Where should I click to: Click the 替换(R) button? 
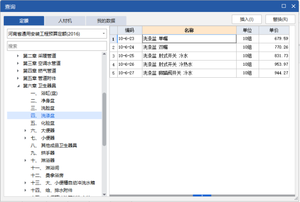pos(280,19)
